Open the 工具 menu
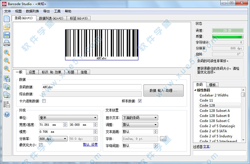Image resolution: width=250 pixels, height=164 pixels. [57, 11]
